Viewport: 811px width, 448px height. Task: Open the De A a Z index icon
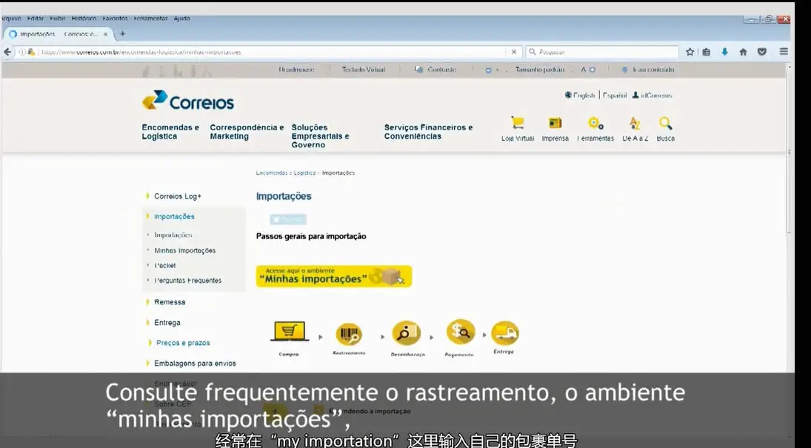coord(635,123)
